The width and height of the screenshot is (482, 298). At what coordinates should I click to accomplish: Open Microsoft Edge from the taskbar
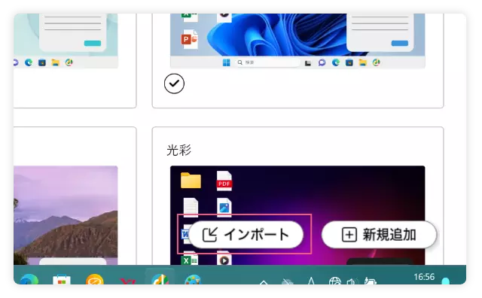click(29, 279)
